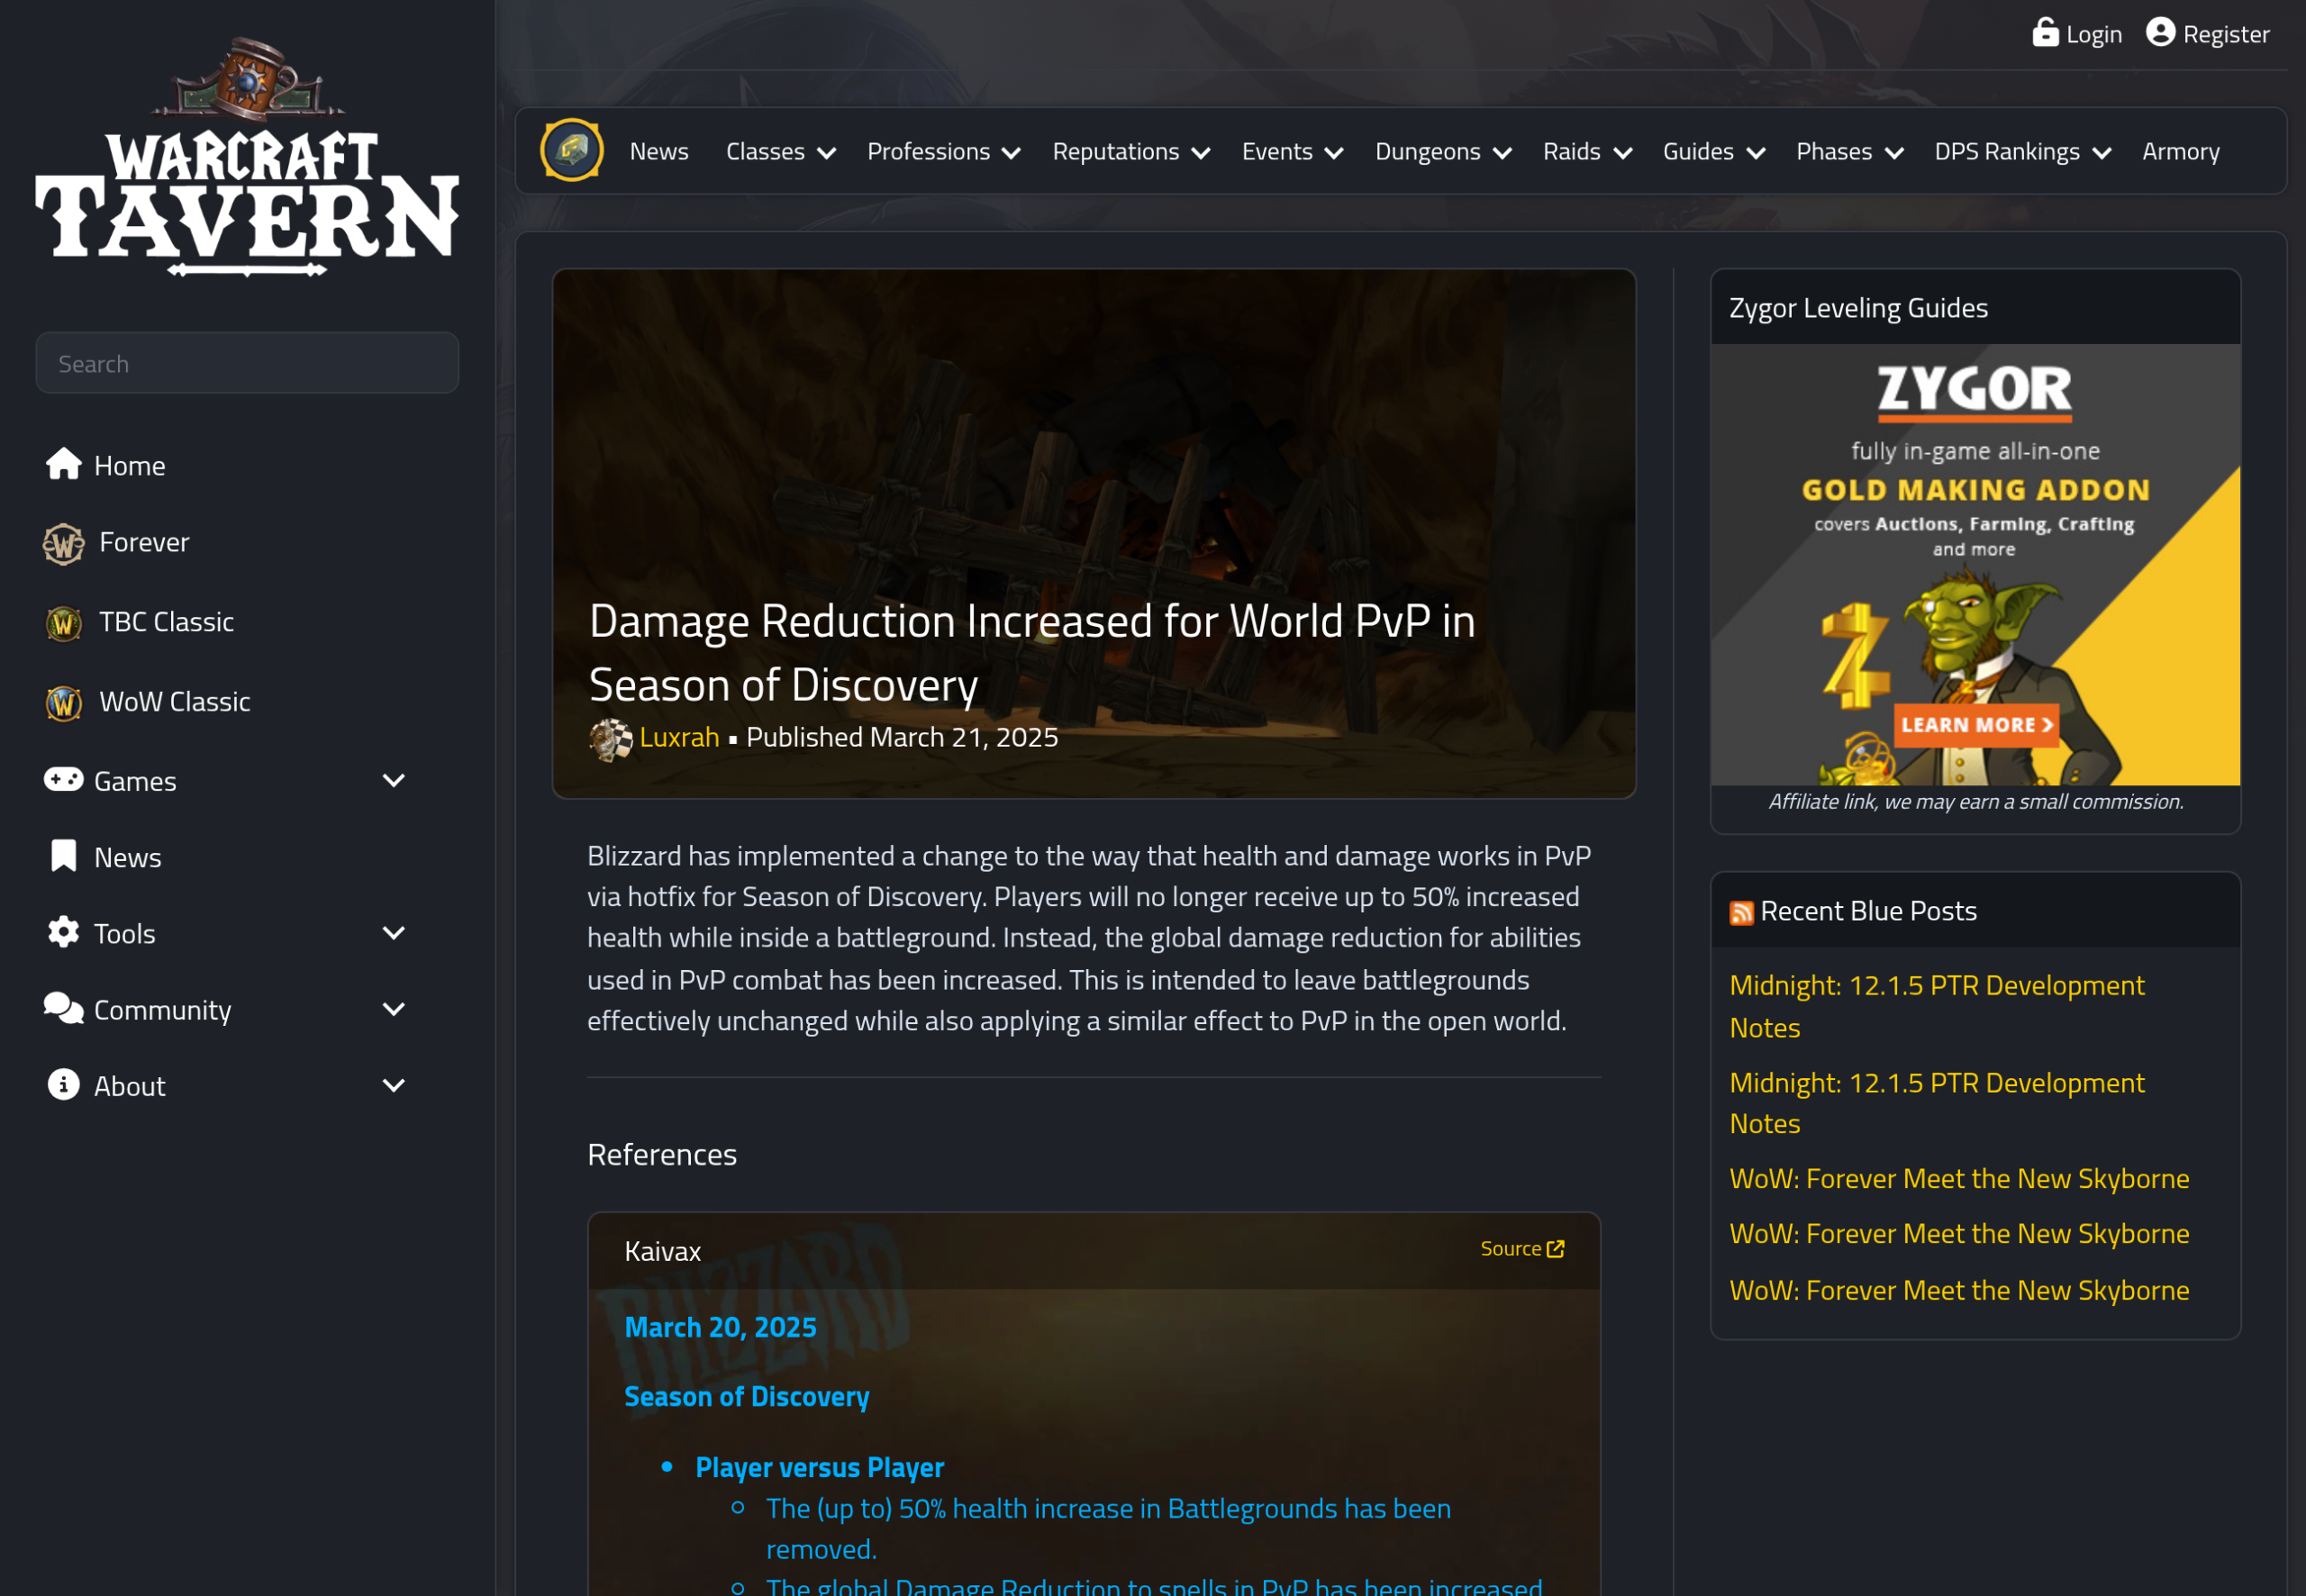
Task: Click the 'Affiliate link' disclaimer text
Action: [1976, 802]
